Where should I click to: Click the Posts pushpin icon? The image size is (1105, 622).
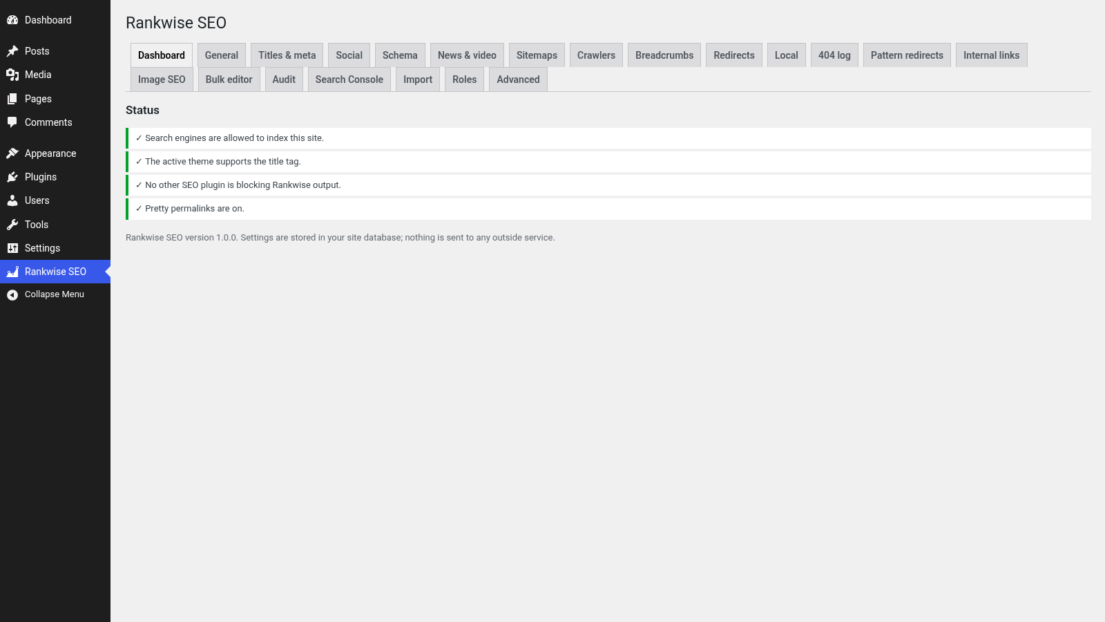coord(12,51)
